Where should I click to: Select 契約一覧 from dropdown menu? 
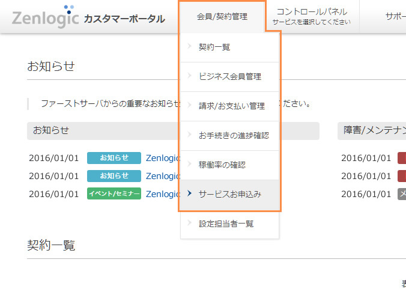pos(214,47)
